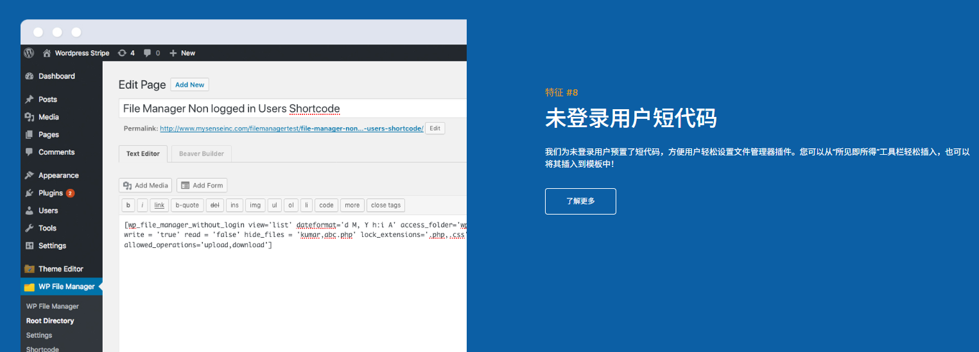Screen dimensions: 979x352
Task: Click the close tags button
Action: click(x=386, y=206)
